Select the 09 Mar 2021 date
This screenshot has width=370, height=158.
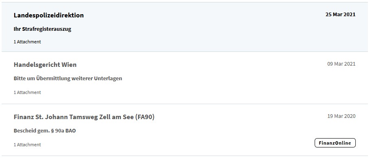(341, 64)
